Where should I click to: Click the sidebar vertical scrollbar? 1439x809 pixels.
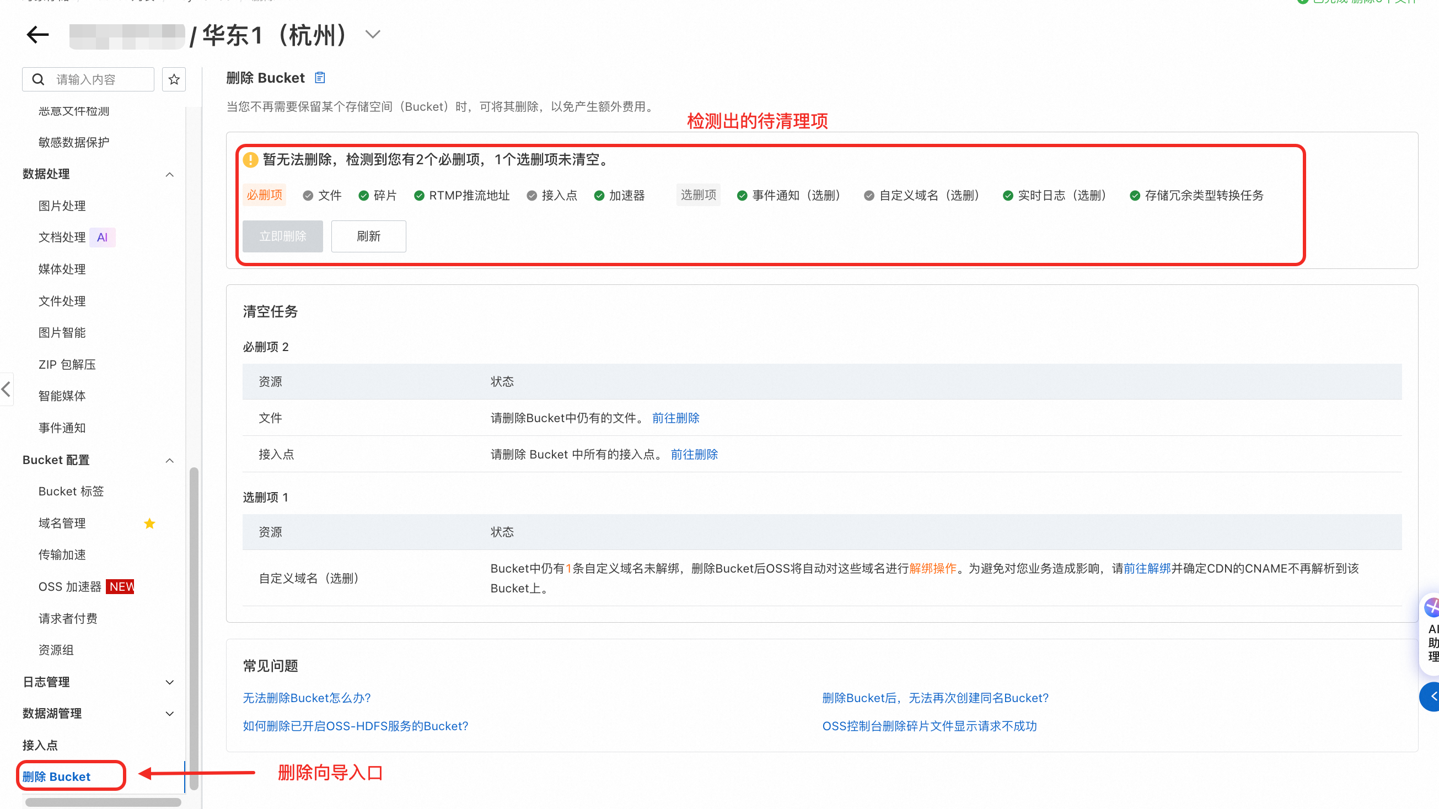[194, 628]
